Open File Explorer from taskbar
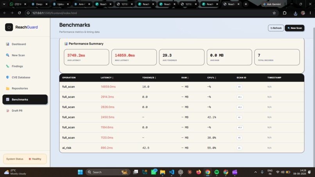 [x=162, y=172]
